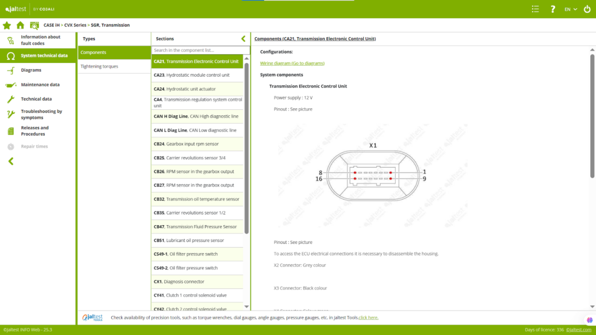Image resolution: width=596 pixels, height=335 pixels.
Task: Open Wiring diagram (Go to diagrams) link
Action: (x=292, y=63)
